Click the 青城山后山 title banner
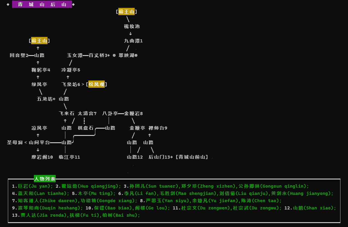This screenshot has width=348, height=227. pos(42,5)
